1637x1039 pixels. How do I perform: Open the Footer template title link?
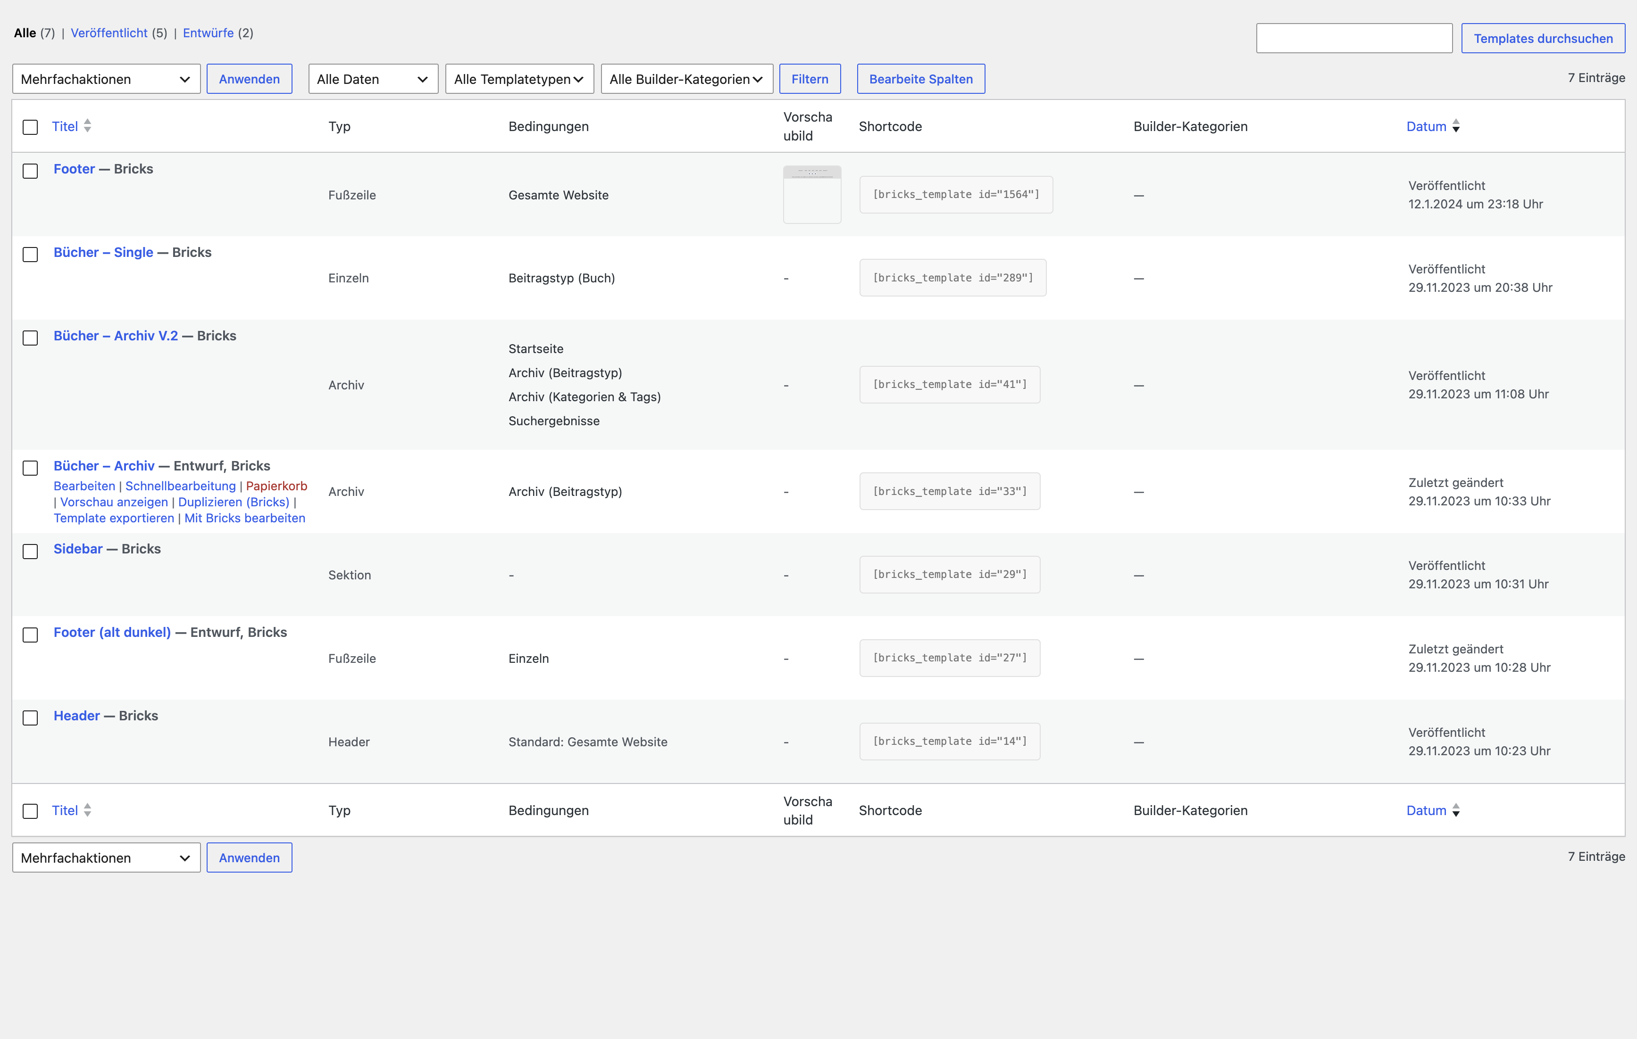[74, 168]
